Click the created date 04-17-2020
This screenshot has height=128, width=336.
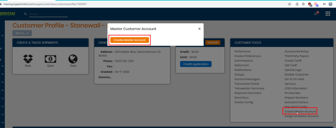point(122,72)
